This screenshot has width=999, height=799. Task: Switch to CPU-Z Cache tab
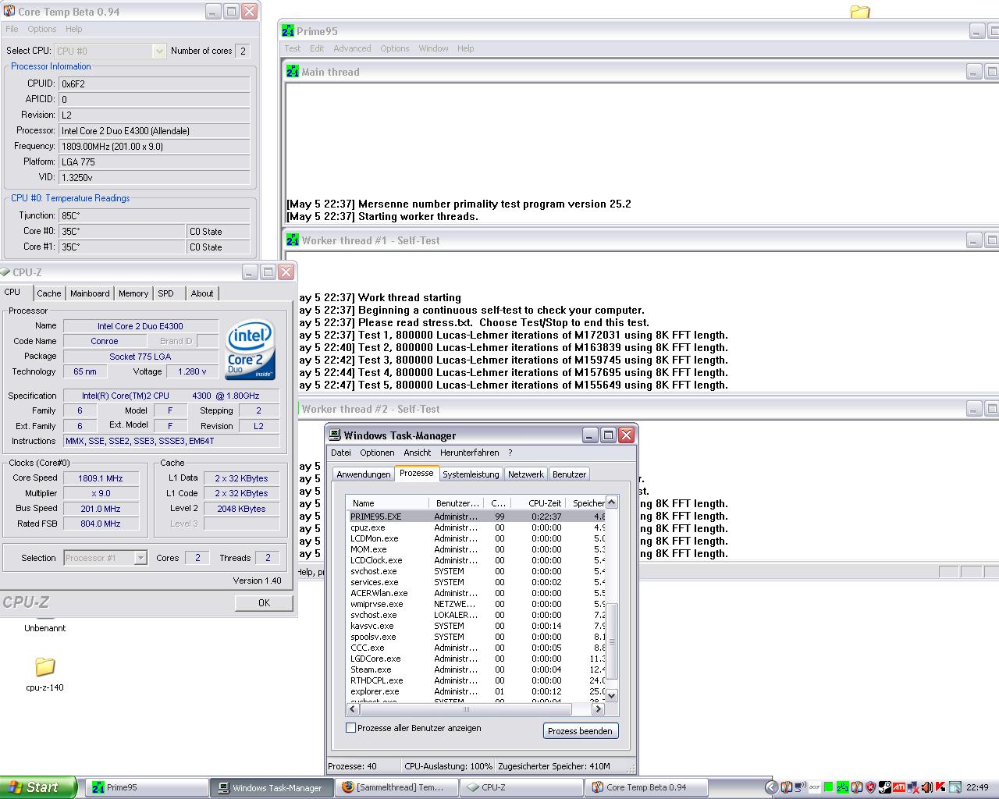point(48,293)
